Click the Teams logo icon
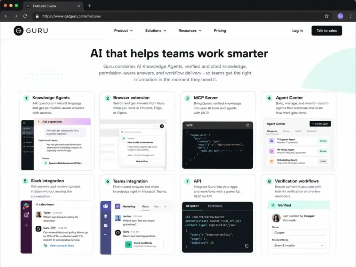Viewport: 356px width, 267px height. (106, 206)
